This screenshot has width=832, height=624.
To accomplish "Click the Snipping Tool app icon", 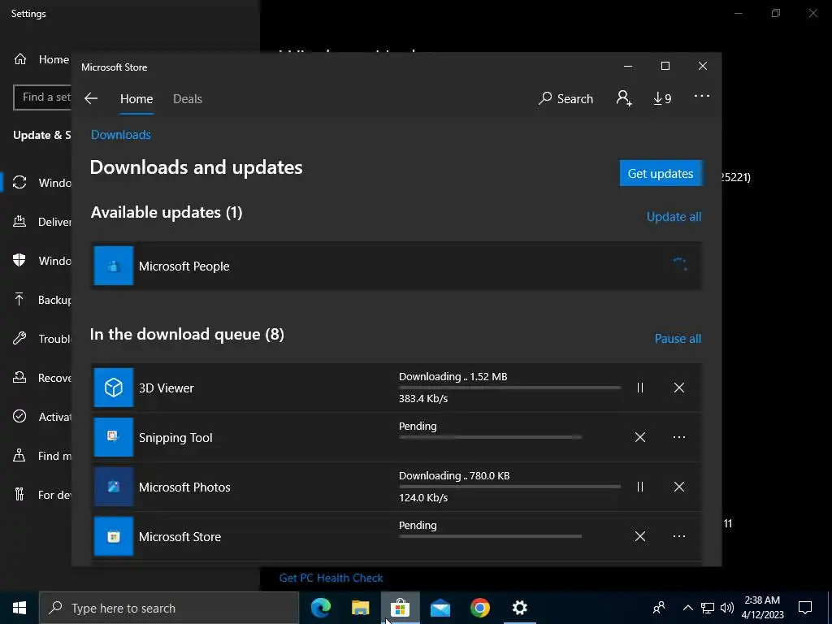I will point(114,437).
